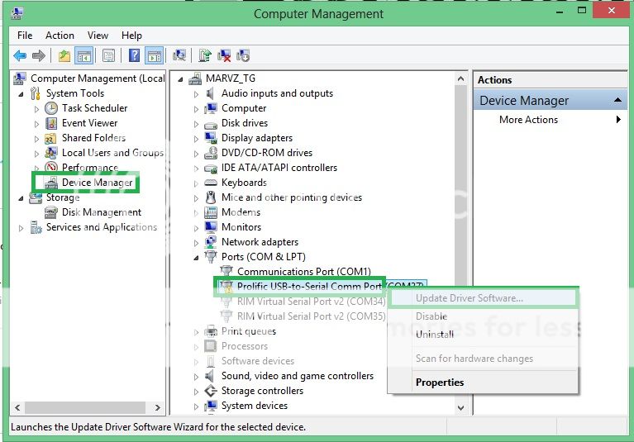634x442 pixels.
Task: Select RIM Virtual Serial Port v2 (COM34)
Action: point(312,302)
